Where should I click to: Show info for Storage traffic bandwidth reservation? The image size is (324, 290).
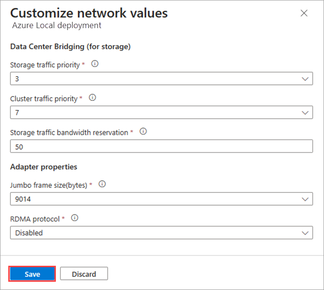pos(143,131)
